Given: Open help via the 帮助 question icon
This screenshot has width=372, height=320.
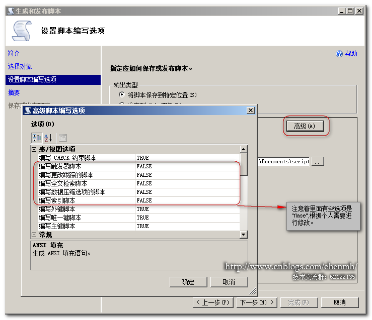Looking at the screenshot, I should [339, 54].
